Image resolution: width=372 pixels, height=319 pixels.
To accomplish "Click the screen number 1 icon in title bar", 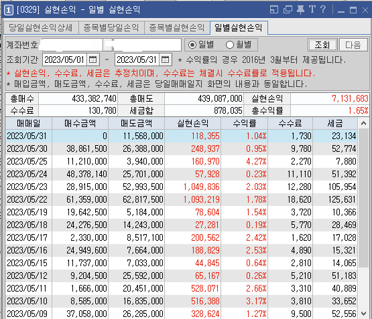I will click(x=9, y=10).
